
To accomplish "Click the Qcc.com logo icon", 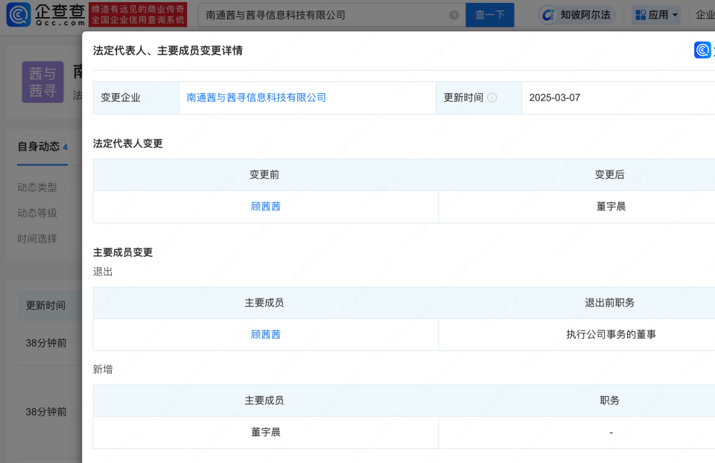I will point(18,15).
